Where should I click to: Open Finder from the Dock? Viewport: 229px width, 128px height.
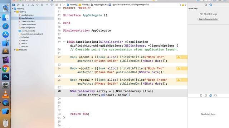pyautogui.click(x=6, y=17)
